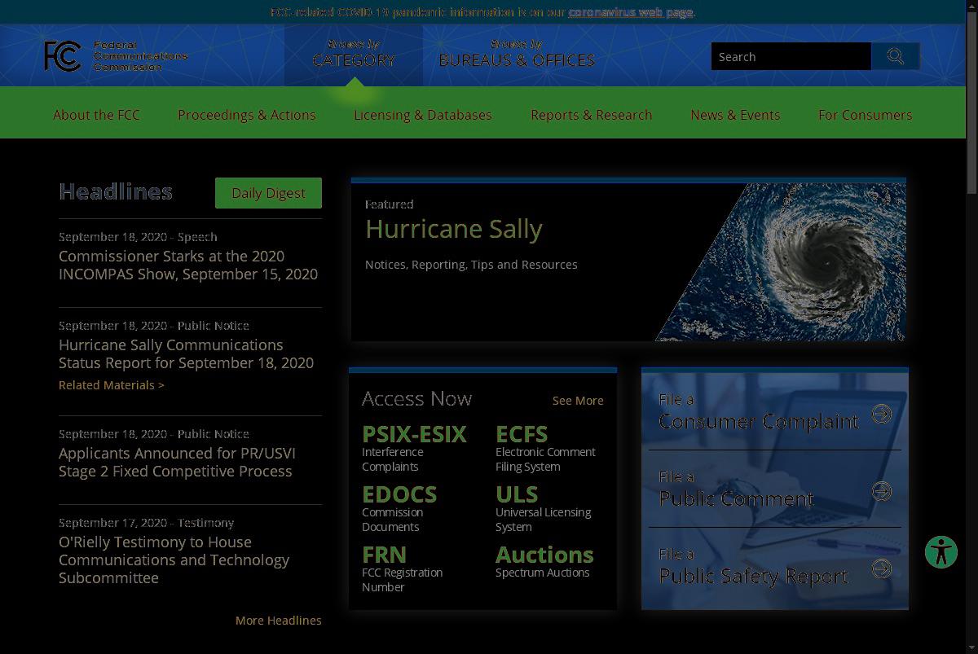978x654 pixels.
Task: Open the coronavirus web page link
Action: [632, 12]
